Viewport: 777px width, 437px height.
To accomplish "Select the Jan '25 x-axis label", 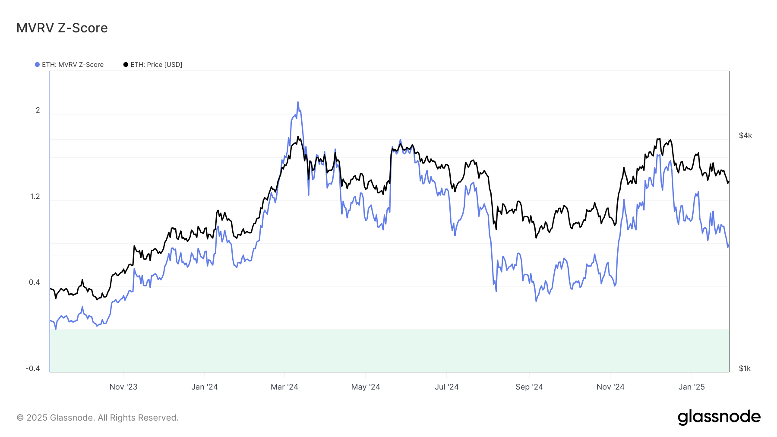I will (692, 387).
